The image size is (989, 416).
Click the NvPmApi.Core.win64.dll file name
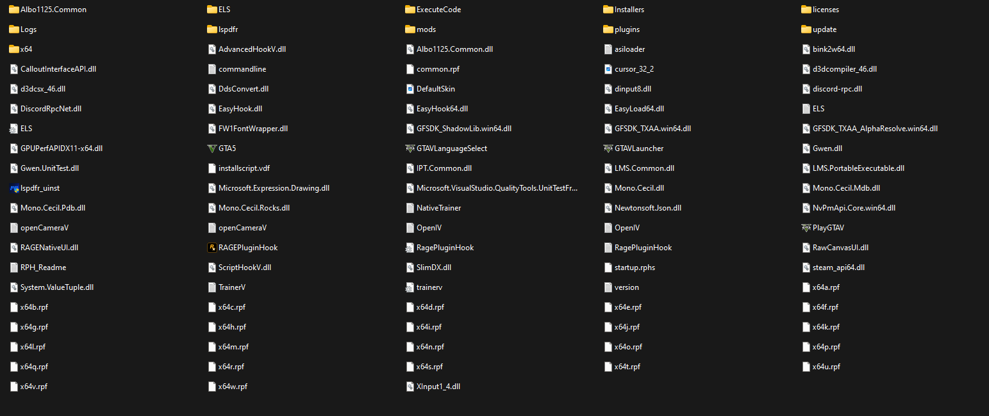coord(854,208)
